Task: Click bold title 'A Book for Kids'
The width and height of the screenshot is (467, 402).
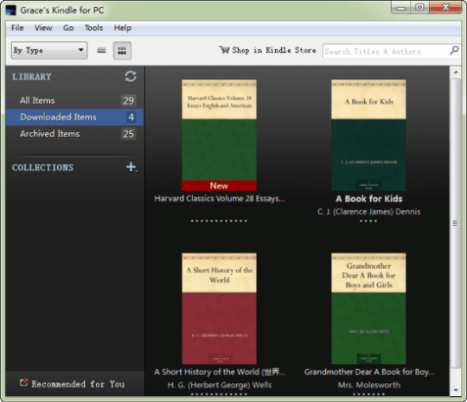Action: click(x=369, y=199)
